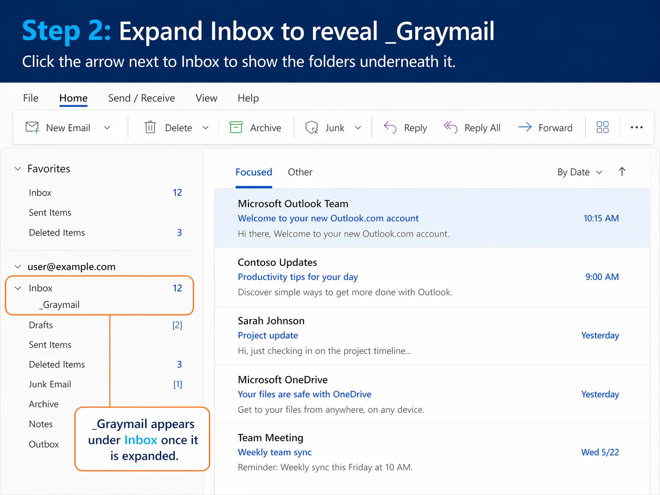
Task: Open the Junk dropdown arrow
Action: tap(358, 128)
